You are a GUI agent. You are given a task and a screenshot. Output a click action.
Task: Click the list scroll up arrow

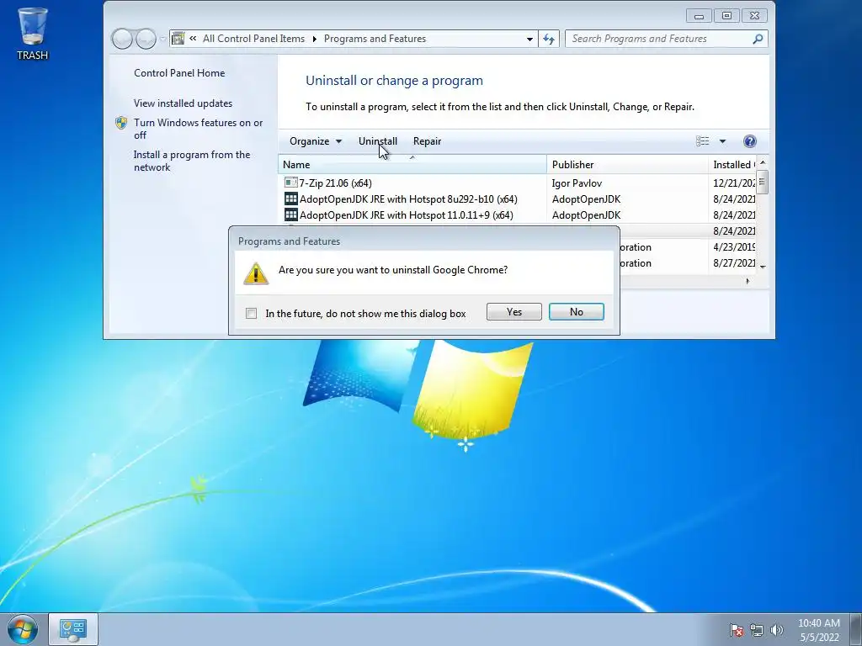[763, 162]
